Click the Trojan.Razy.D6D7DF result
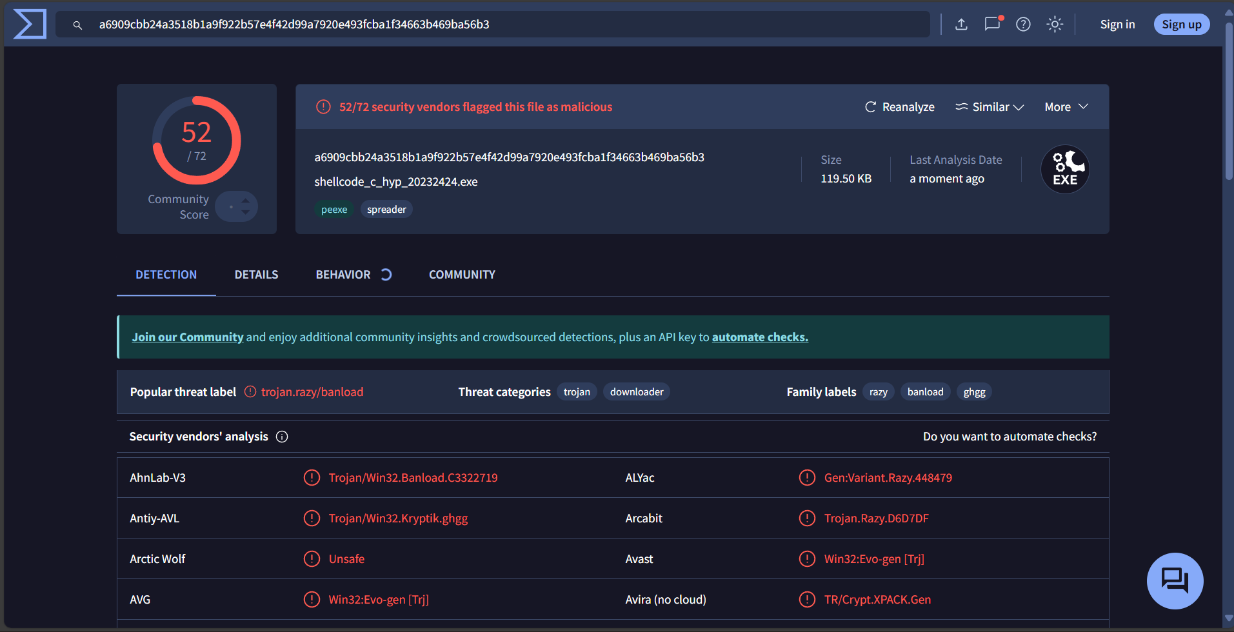This screenshot has height=632, width=1234. click(876, 518)
